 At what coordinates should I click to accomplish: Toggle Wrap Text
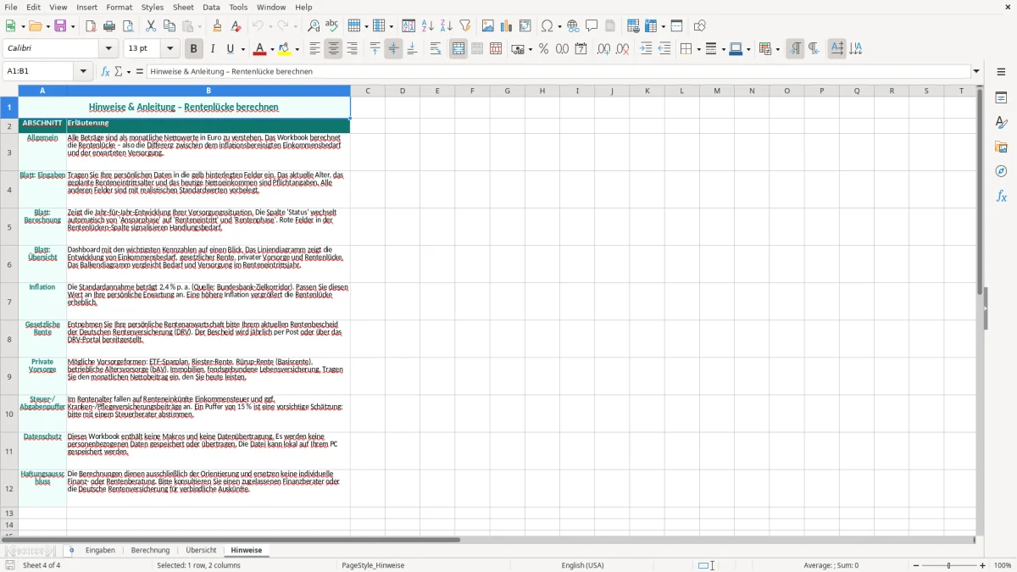(436, 49)
